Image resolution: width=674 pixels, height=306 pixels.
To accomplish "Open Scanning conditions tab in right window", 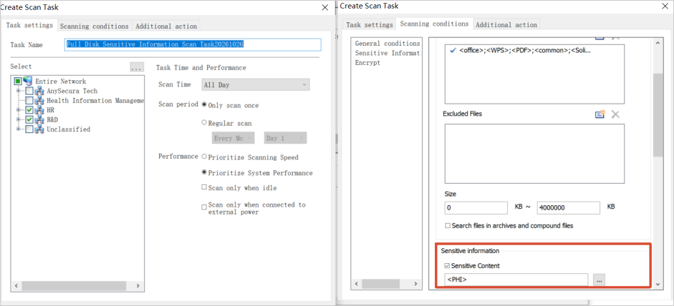I will [434, 24].
